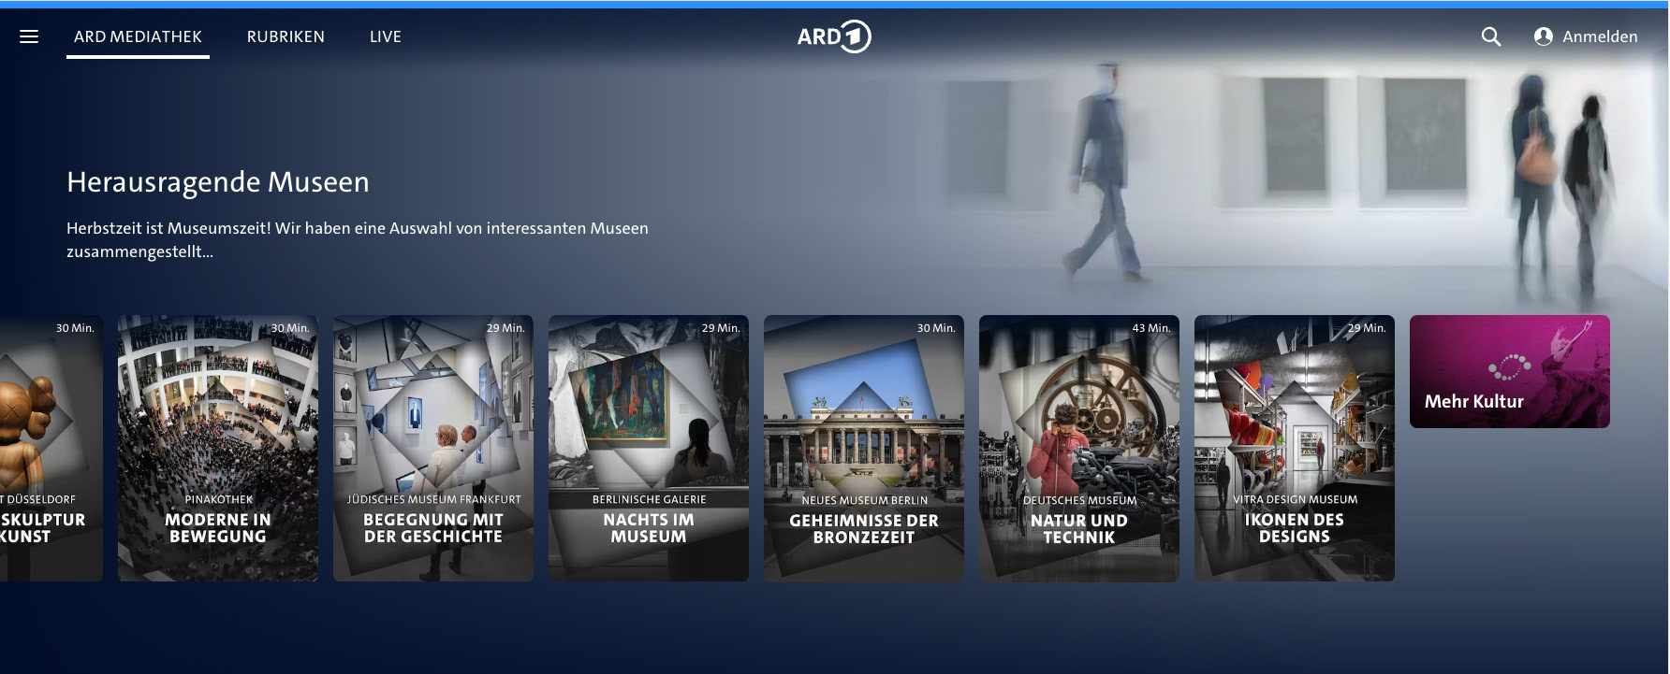Open Vitra Design Museum Ikonen des Designs

tap(1295, 448)
